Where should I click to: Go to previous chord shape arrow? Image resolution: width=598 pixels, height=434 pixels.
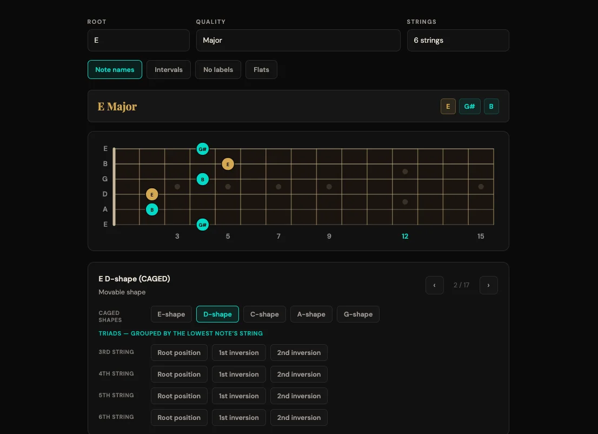tap(434, 285)
